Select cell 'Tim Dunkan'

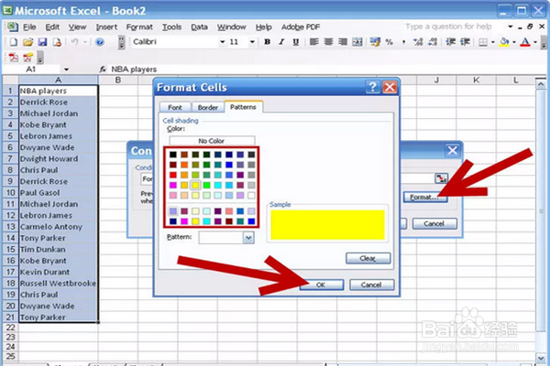[58, 250]
